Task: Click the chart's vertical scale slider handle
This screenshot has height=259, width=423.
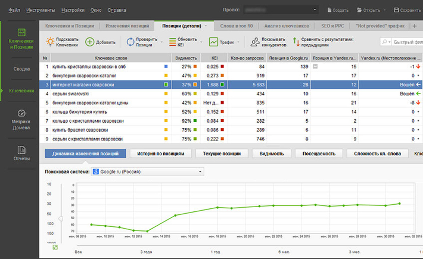Action: (60, 219)
